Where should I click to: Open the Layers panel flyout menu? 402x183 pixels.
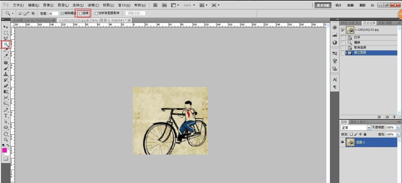click(x=398, y=122)
